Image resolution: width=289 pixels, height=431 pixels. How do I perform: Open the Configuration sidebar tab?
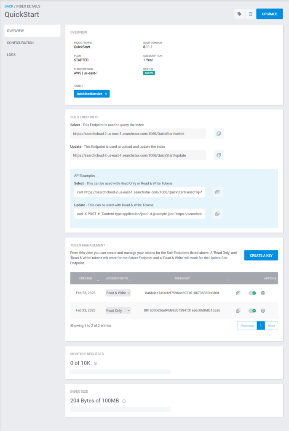pos(32,43)
